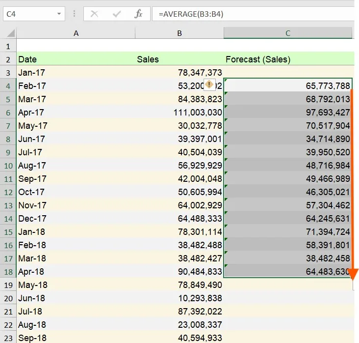The image size is (359, 343).
Task: Click the error warning icon near B4
Action: 209,85
